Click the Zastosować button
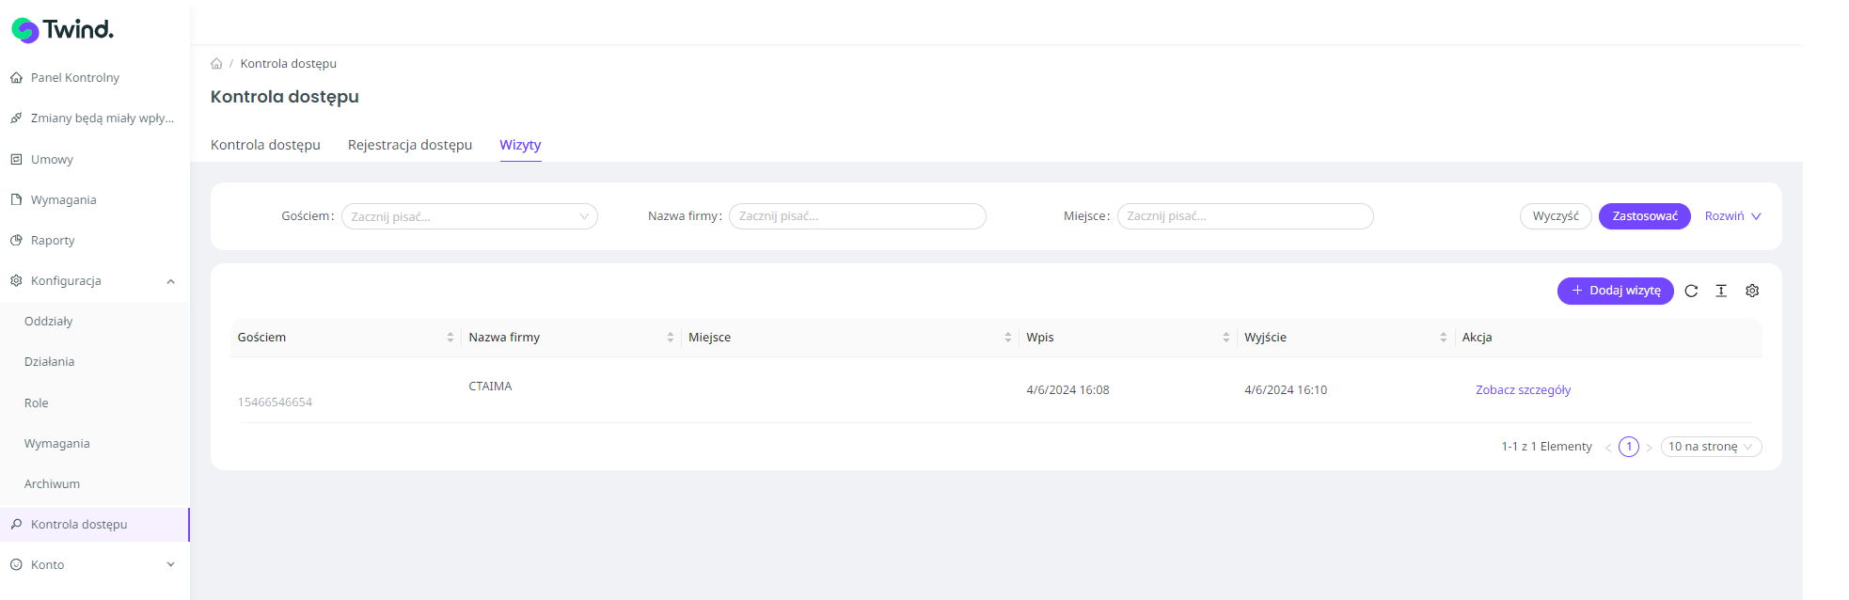The width and height of the screenshot is (1849, 600). [x=1645, y=216]
